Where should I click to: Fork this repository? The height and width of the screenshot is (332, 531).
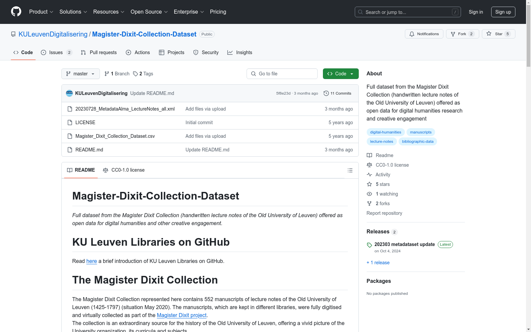(462, 34)
